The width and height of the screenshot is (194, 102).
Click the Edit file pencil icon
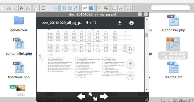click(49, 8)
